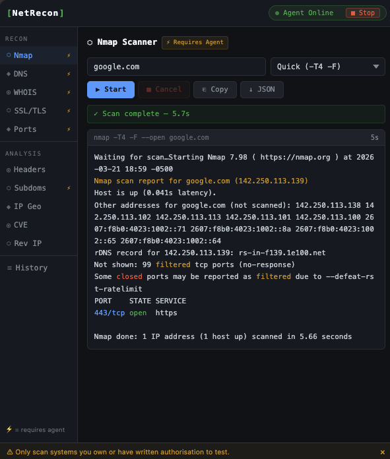Start the Nmap scan
Viewport: 390px width, 459px height.
(x=111, y=90)
